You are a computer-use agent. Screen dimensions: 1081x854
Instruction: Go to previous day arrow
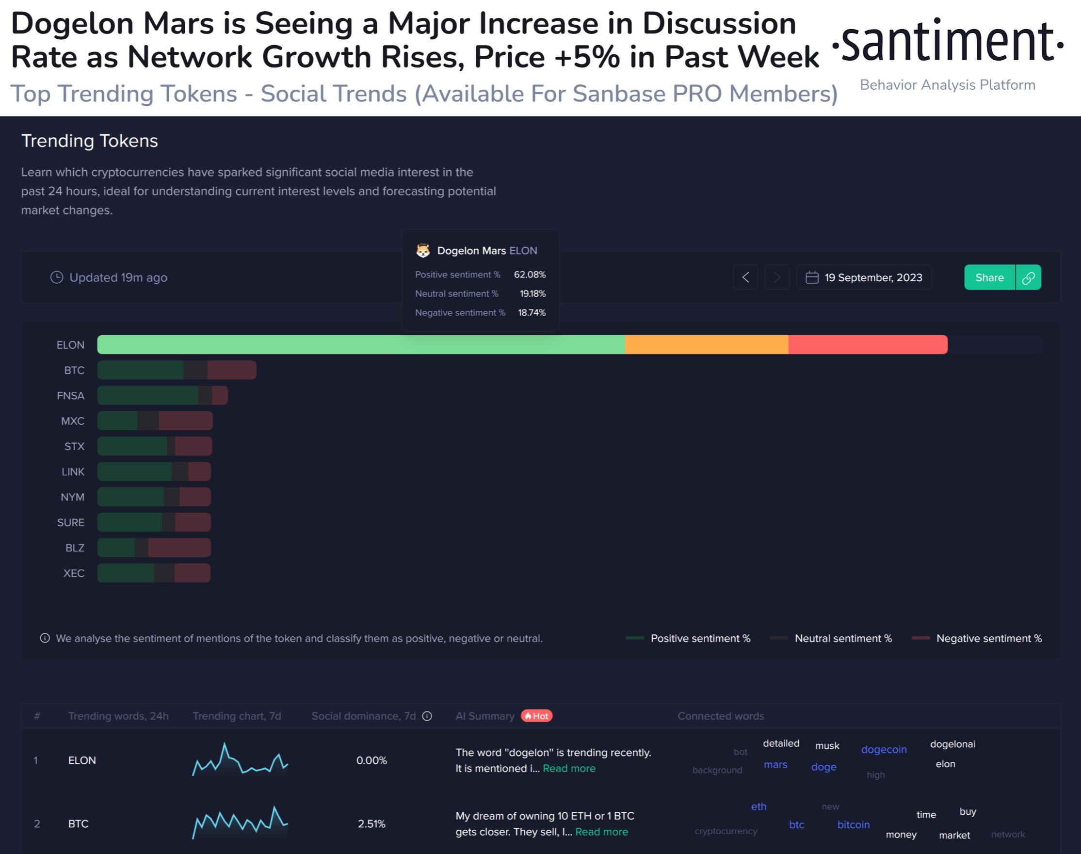pyautogui.click(x=745, y=277)
